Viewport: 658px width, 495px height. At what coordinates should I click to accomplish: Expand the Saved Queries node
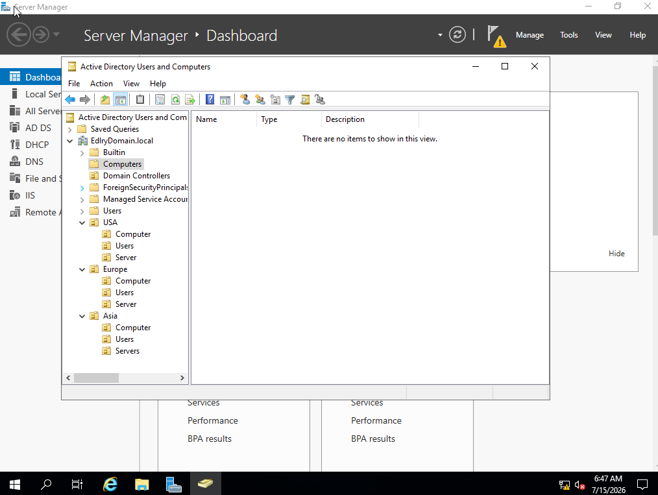click(70, 130)
